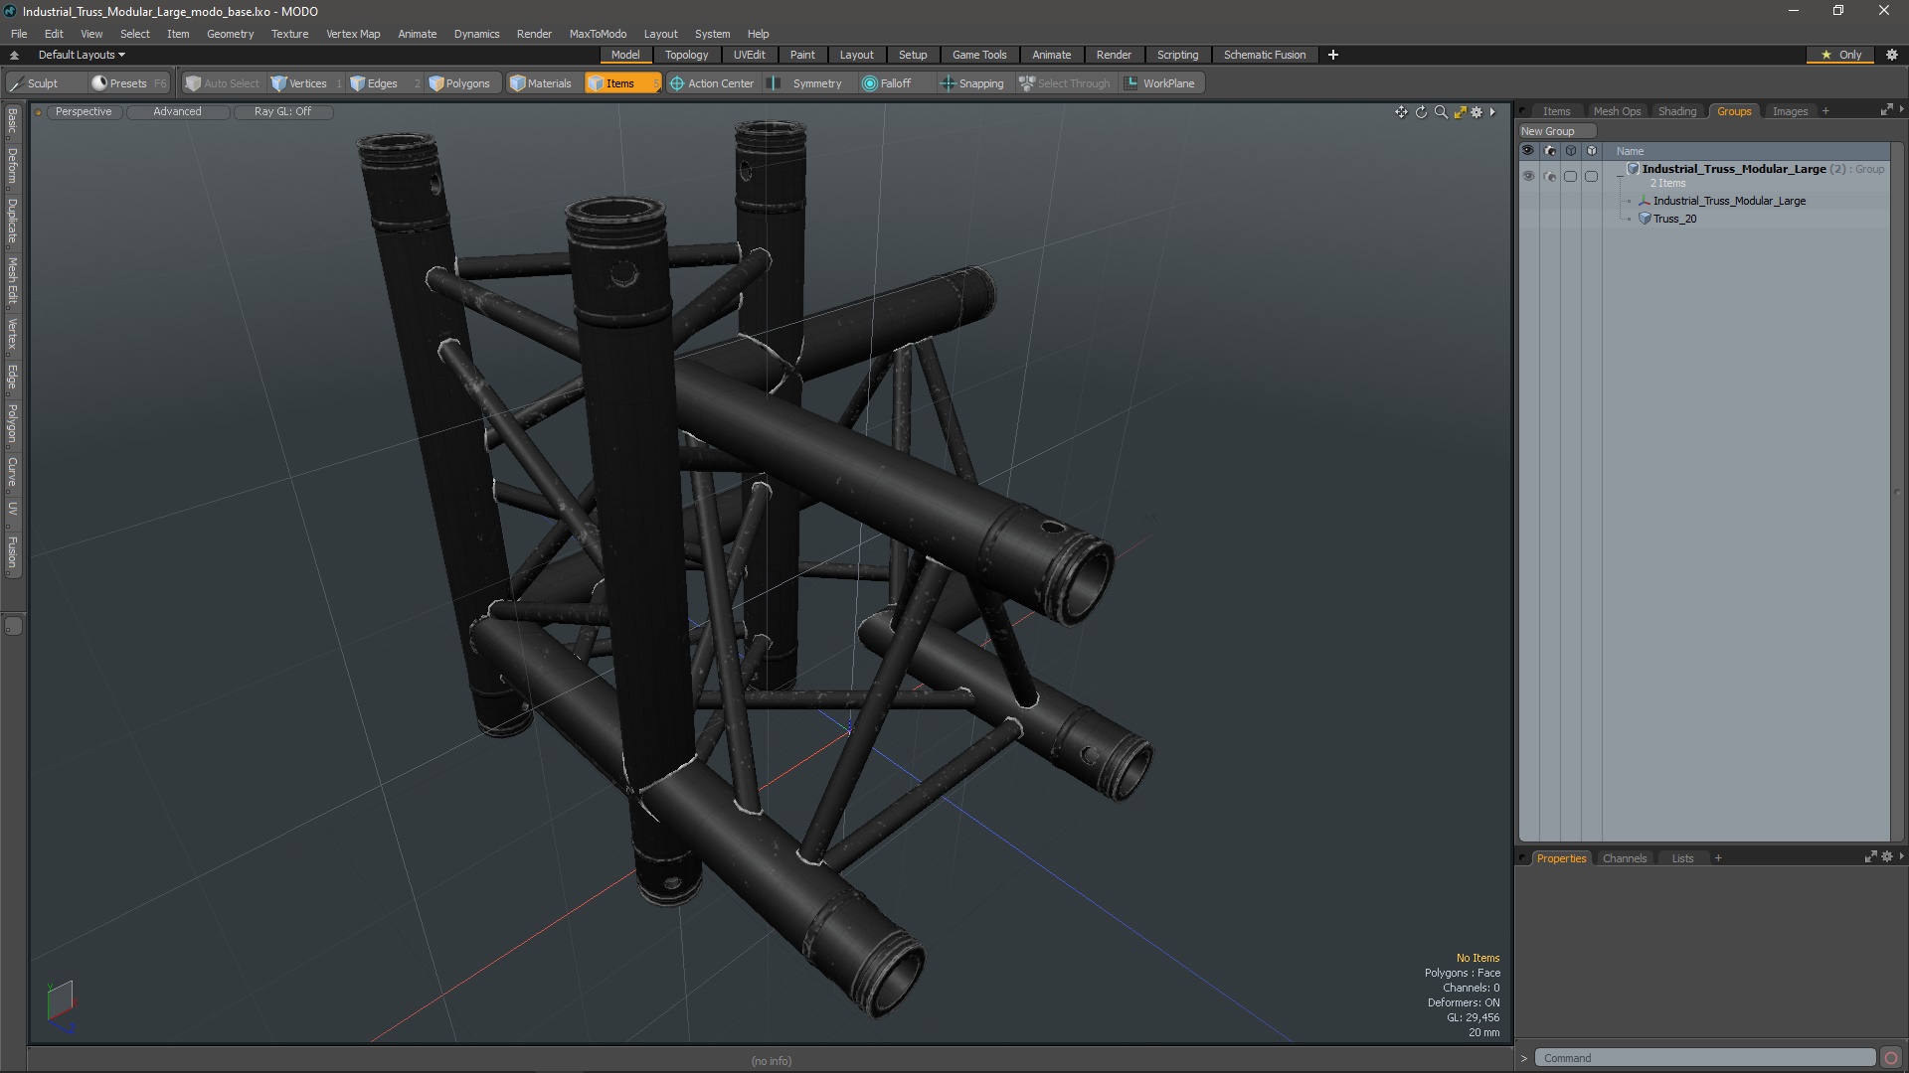Click the viewport move/pan icon
1909x1073 pixels.
(x=1401, y=112)
